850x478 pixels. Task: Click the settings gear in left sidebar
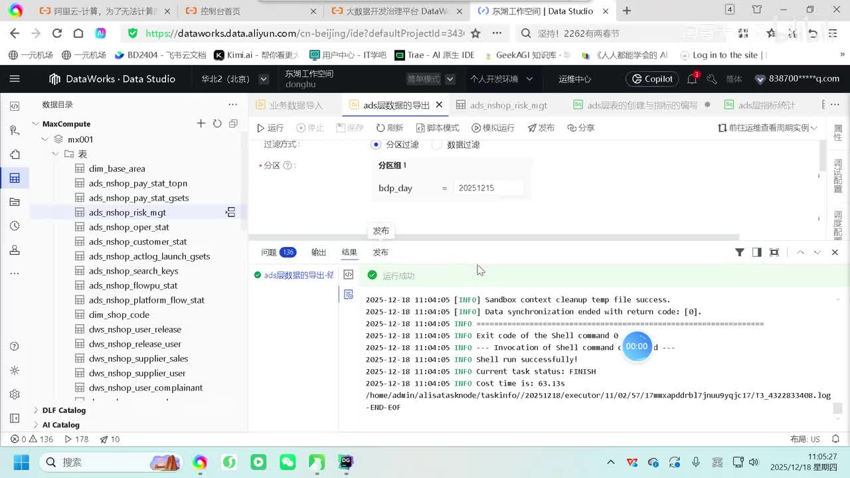coord(15,394)
